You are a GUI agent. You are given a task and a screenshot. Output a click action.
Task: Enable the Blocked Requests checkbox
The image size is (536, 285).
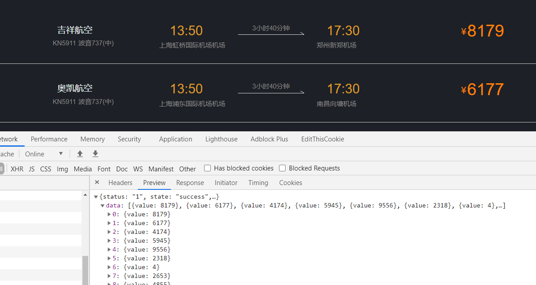282,168
